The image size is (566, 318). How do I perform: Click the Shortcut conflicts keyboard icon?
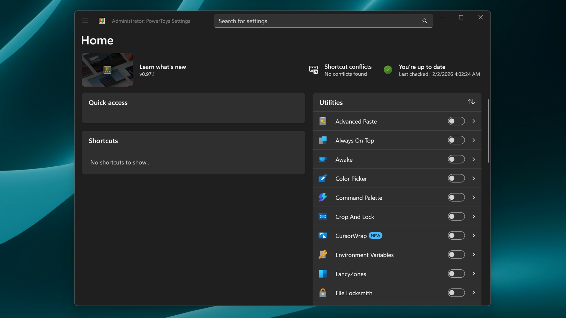[313, 70]
